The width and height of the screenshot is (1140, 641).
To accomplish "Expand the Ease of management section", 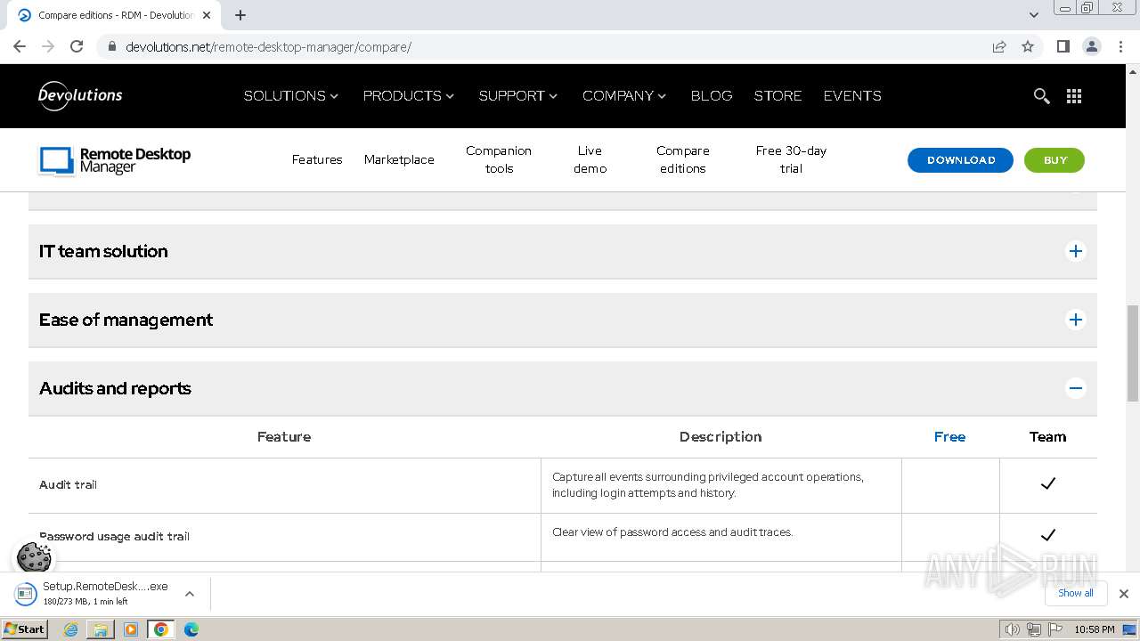I will pos(1076,320).
